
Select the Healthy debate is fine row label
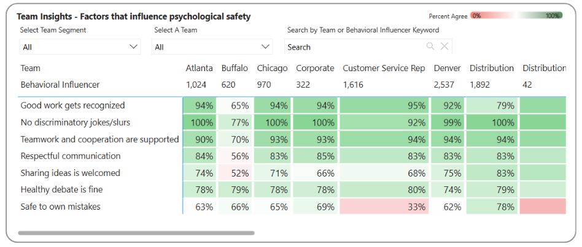pos(61,190)
